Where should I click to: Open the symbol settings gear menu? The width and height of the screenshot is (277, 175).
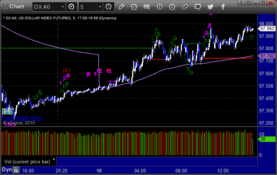click(71, 7)
